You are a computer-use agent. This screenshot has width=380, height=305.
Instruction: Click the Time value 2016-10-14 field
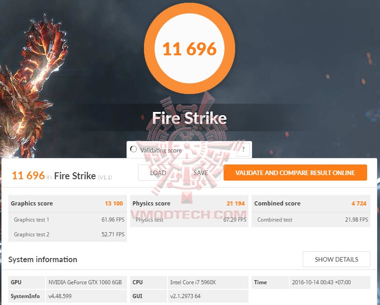[330, 282]
